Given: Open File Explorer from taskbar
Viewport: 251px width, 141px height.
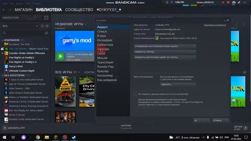Looking at the screenshot, I should pos(47,137).
